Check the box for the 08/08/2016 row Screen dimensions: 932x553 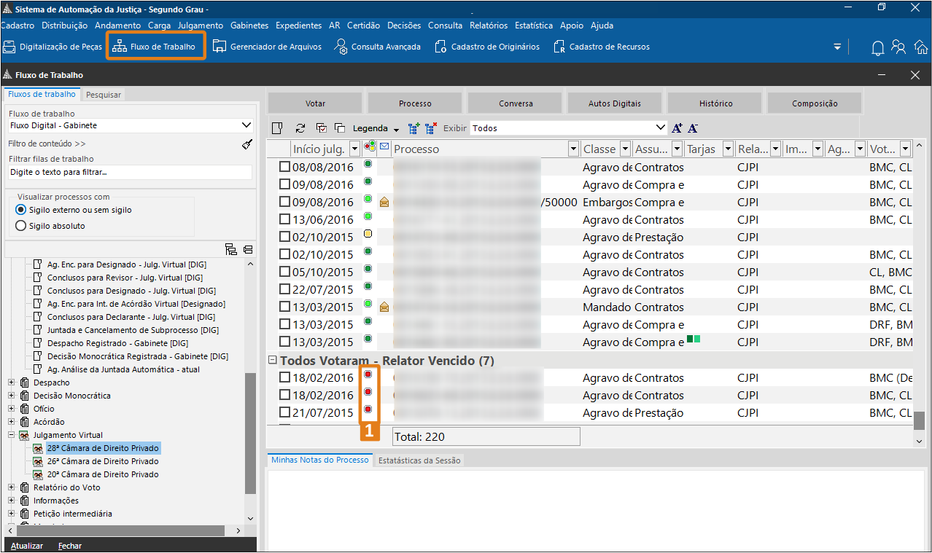click(x=285, y=168)
